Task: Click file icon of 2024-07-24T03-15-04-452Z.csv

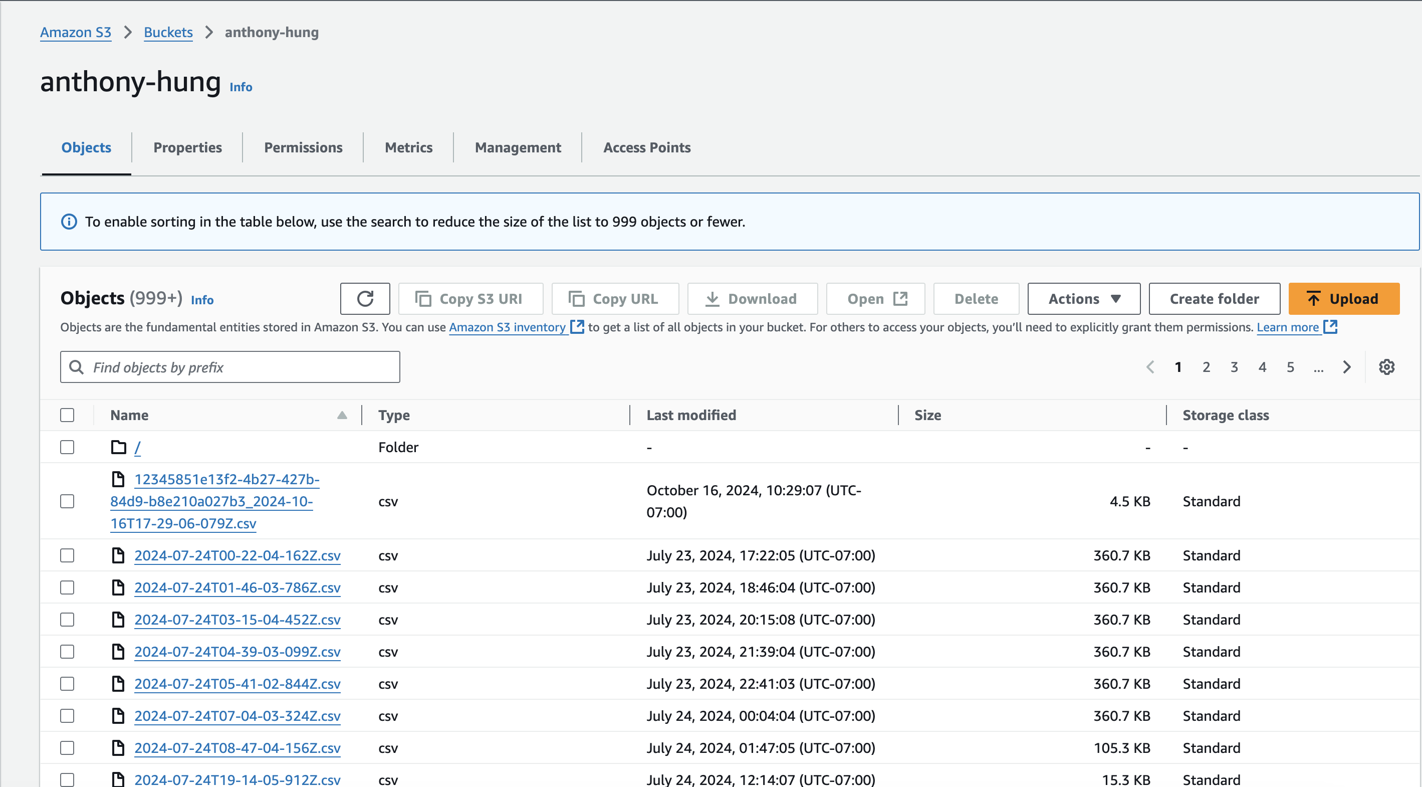Action: (118, 619)
